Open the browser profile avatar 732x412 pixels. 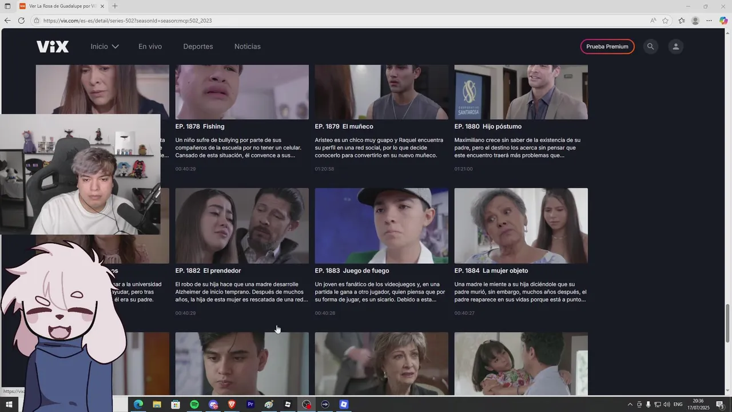click(x=695, y=21)
